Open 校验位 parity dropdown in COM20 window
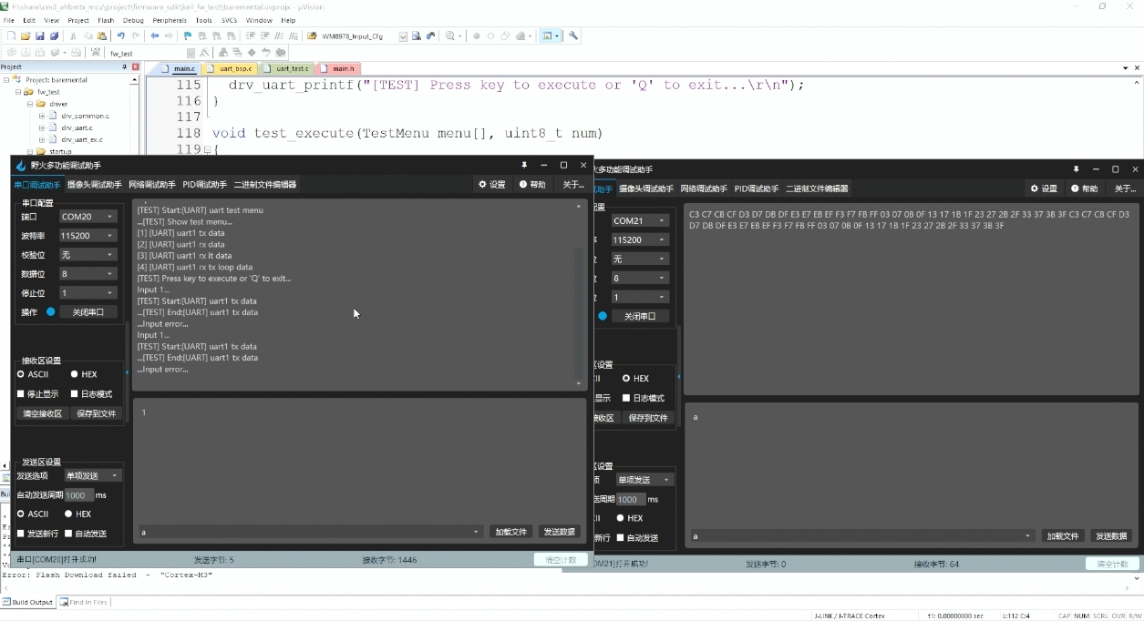 click(x=88, y=255)
